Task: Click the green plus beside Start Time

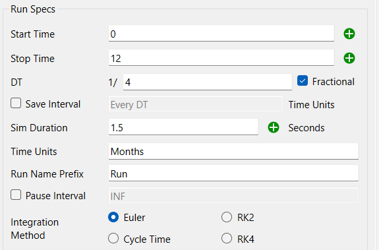Action: [x=349, y=34]
